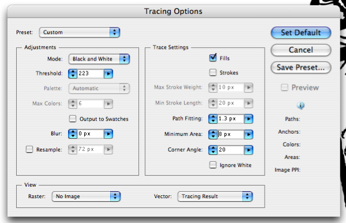This screenshot has width=346, height=223.
Task: Open the Blur slider popup arrow
Action: click(x=108, y=134)
